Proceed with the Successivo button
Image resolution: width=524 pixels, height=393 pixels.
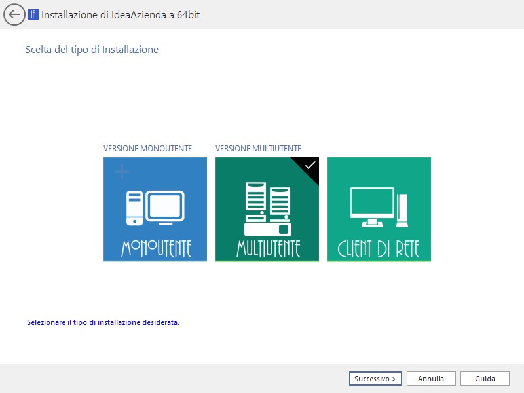coord(375,379)
